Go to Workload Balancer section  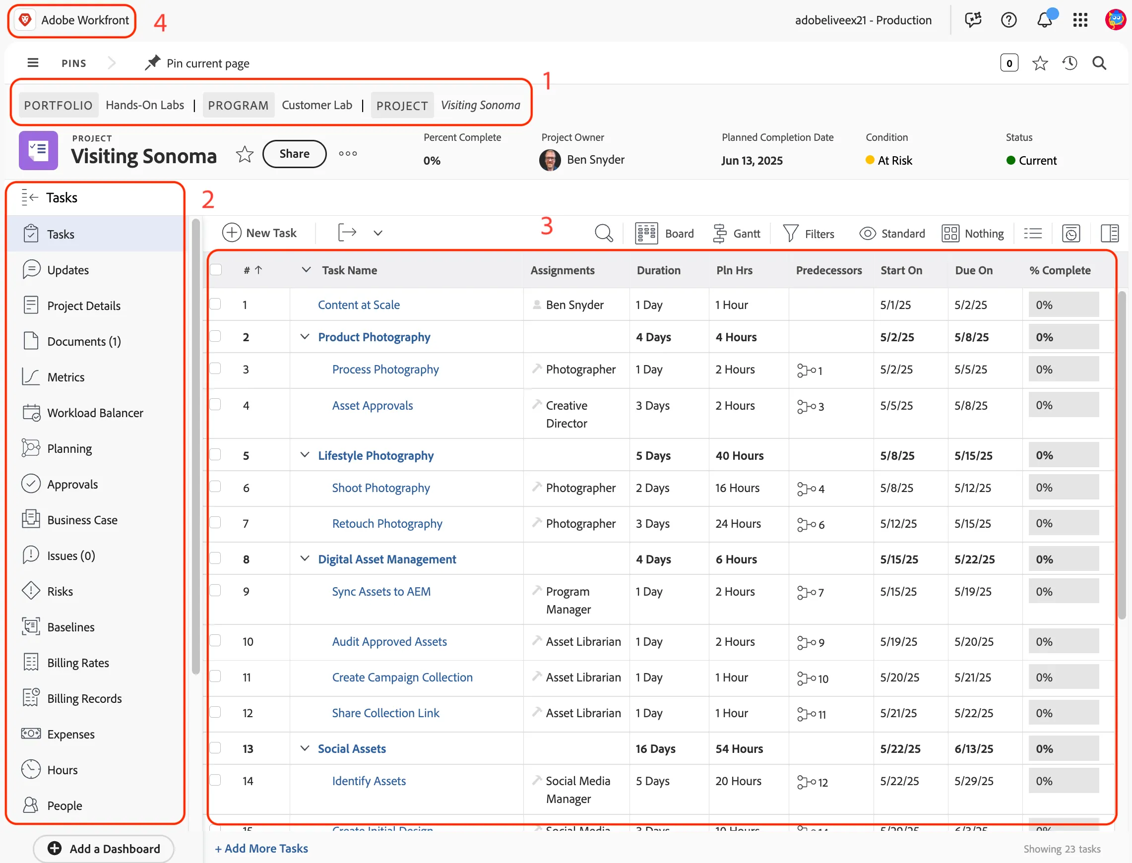pos(96,413)
